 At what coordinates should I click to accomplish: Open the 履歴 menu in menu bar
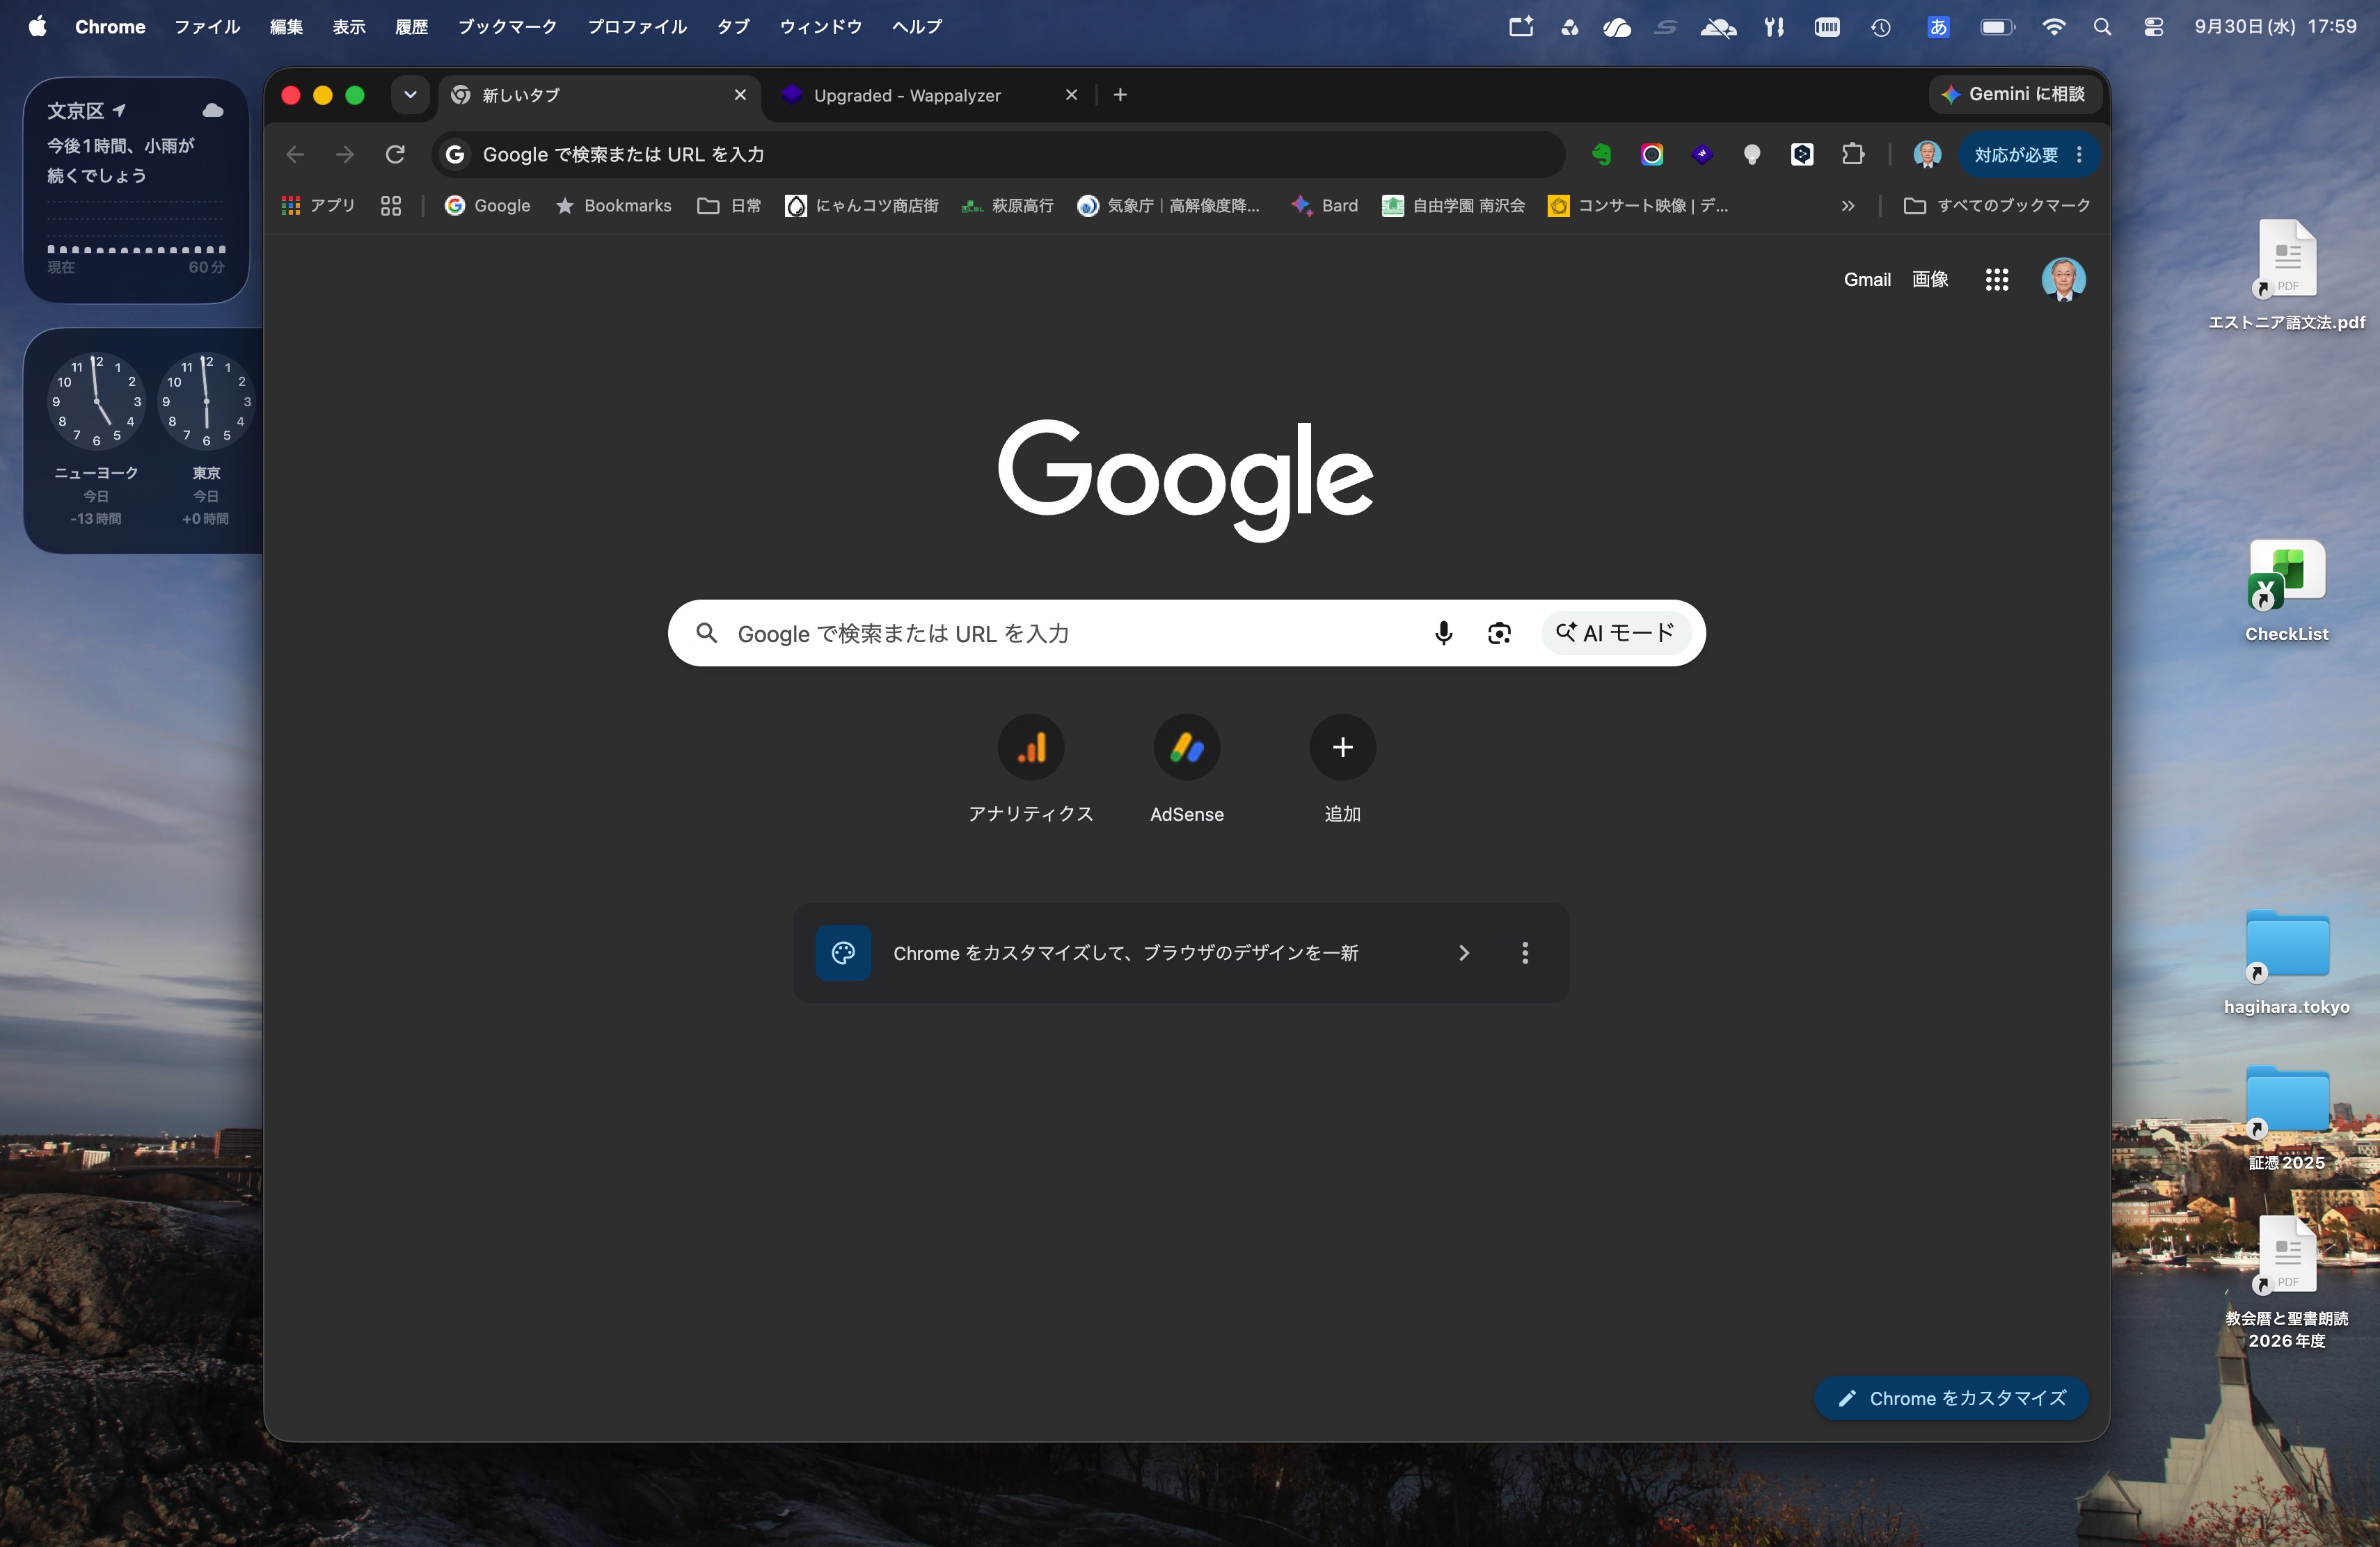[x=411, y=27]
